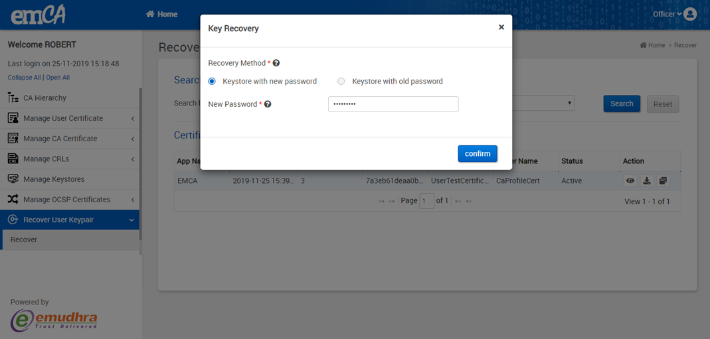710x339 pixels.
Task: Click the CA Hierarchy tree icon
Action: click(13, 98)
